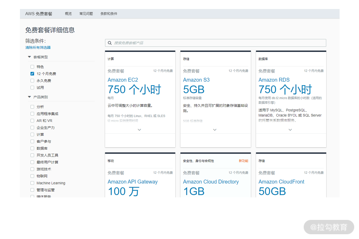Check the 试用 filter
The height and width of the screenshot is (239, 359).
click(32, 88)
